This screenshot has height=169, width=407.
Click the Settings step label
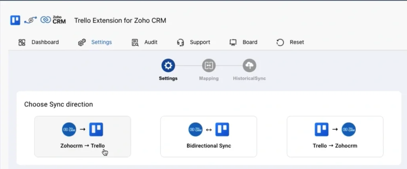point(168,78)
